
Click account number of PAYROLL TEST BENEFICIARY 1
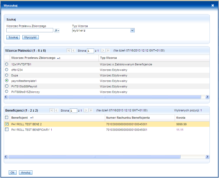click(127, 130)
